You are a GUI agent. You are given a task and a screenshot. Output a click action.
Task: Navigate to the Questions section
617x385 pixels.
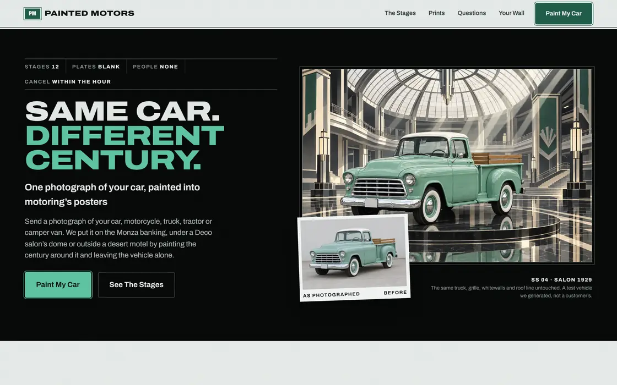coord(472,13)
